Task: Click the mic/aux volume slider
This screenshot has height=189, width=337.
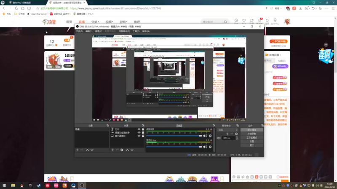Action: click(174, 147)
